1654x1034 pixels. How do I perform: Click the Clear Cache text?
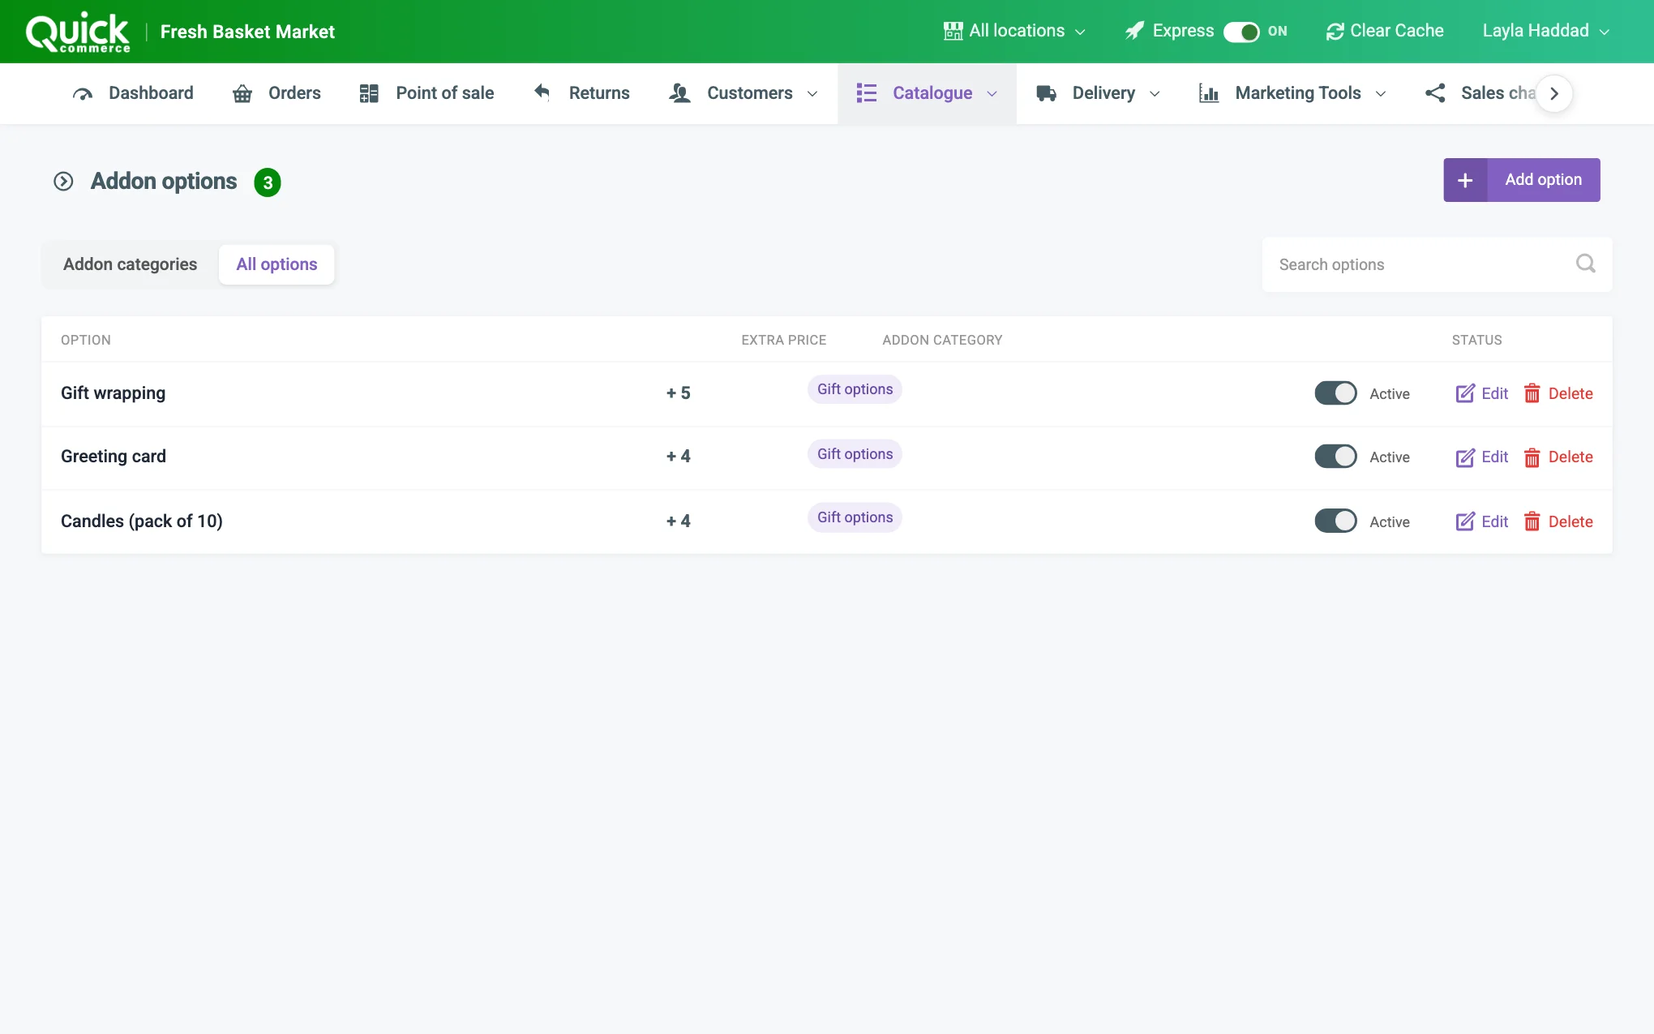click(x=1396, y=31)
